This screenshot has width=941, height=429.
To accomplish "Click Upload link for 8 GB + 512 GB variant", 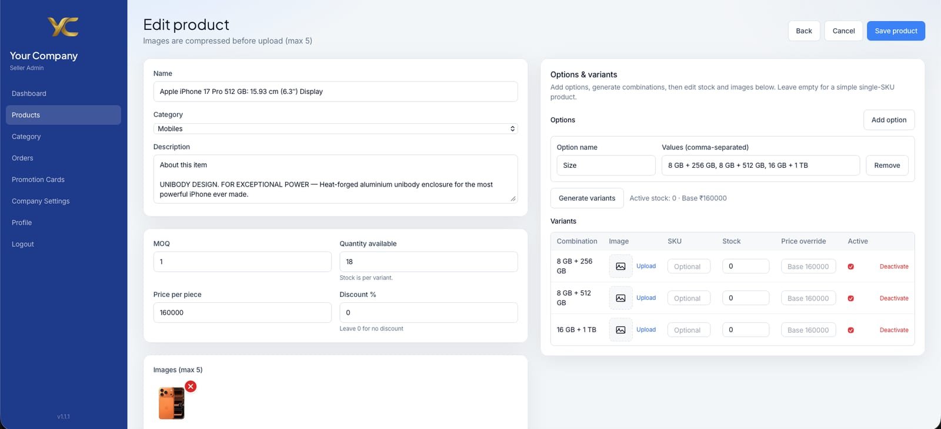I will pyautogui.click(x=646, y=298).
